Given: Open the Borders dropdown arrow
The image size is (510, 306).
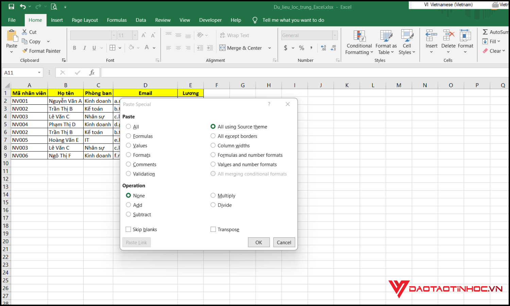Looking at the screenshot, I should [119, 48].
